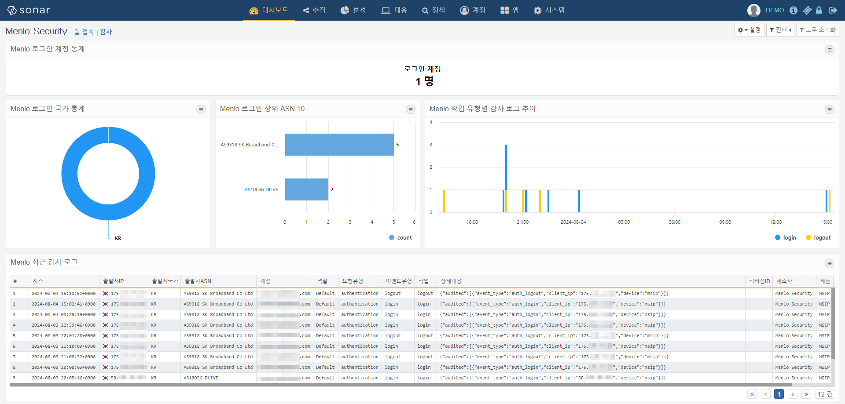Sort by 출발지IP column header
This screenshot has width=845, height=404.
pos(124,281)
